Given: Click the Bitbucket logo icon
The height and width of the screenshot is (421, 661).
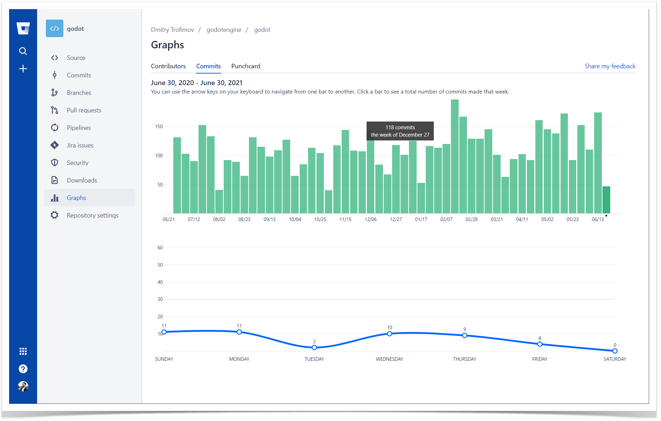Looking at the screenshot, I should point(23,28).
